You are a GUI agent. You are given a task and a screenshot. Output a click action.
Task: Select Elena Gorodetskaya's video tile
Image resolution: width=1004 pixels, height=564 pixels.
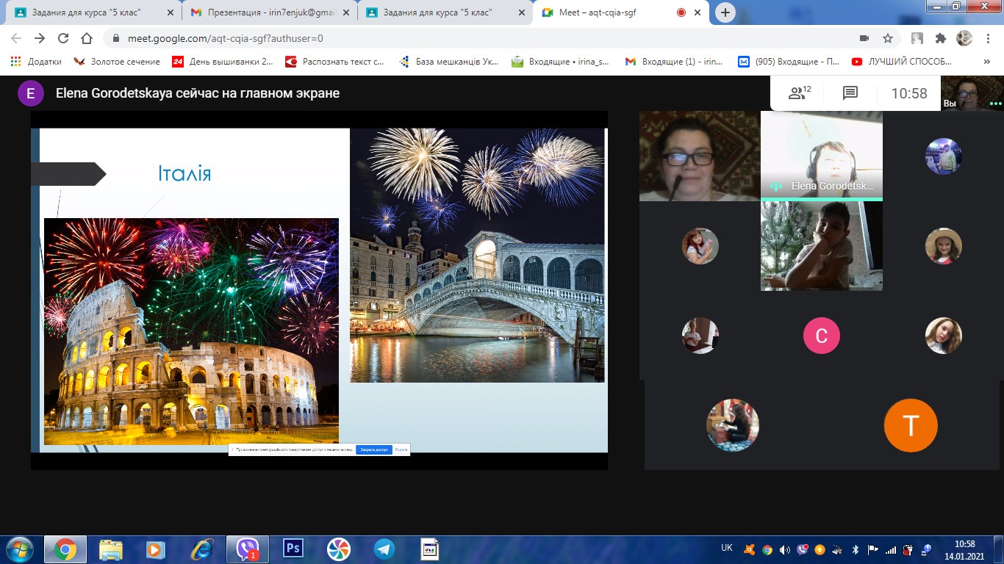(x=821, y=156)
